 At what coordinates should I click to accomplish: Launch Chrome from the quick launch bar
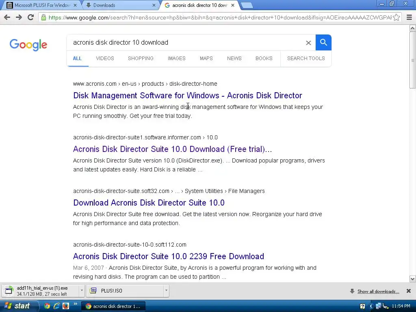point(47,306)
